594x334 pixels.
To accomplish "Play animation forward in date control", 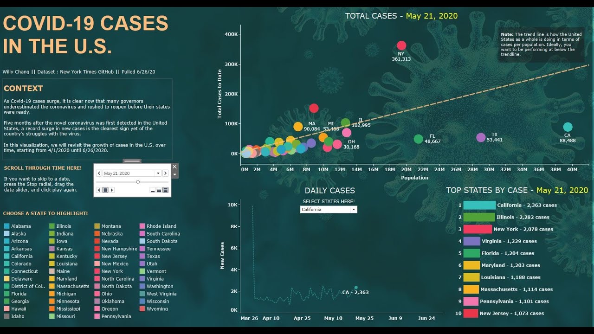I will click(x=112, y=190).
